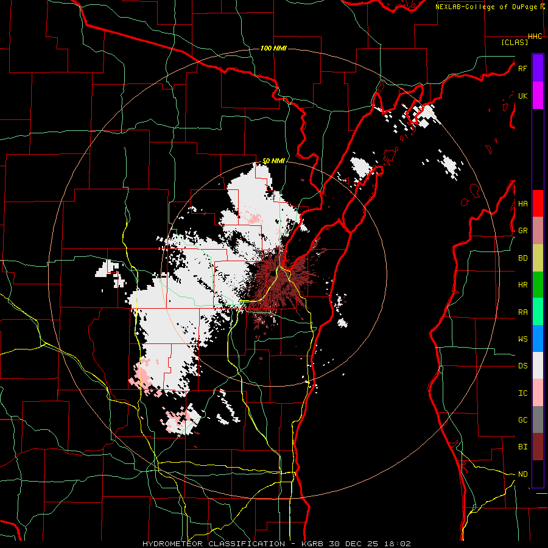
Task: Click the 'DS' legend label
Action: tap(522, 366)
